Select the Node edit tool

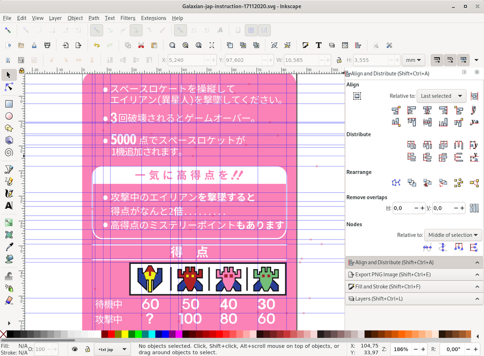8,87
